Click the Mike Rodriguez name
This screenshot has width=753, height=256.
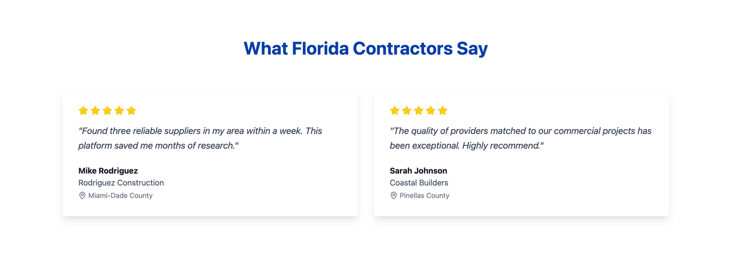click(108, 171)
